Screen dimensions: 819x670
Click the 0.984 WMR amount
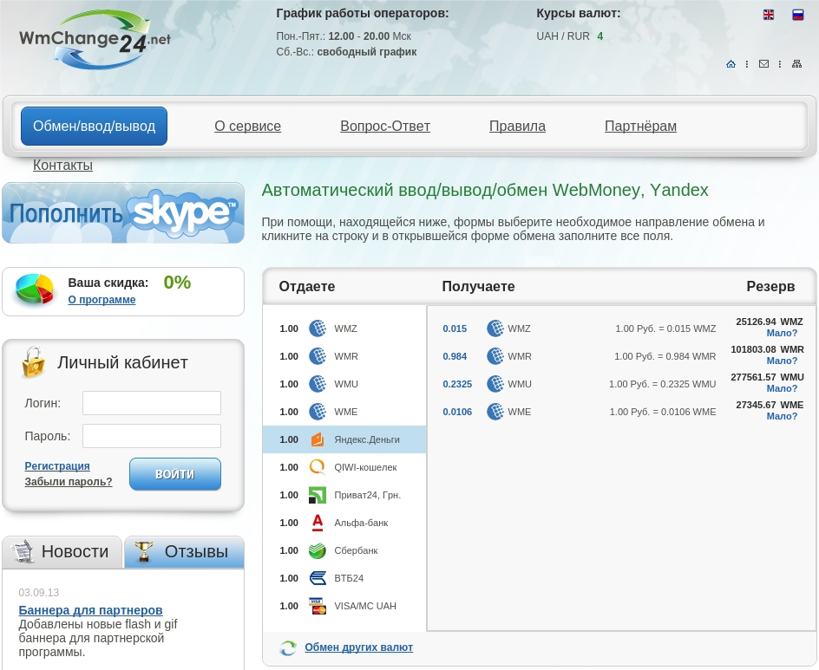[455, 356]
